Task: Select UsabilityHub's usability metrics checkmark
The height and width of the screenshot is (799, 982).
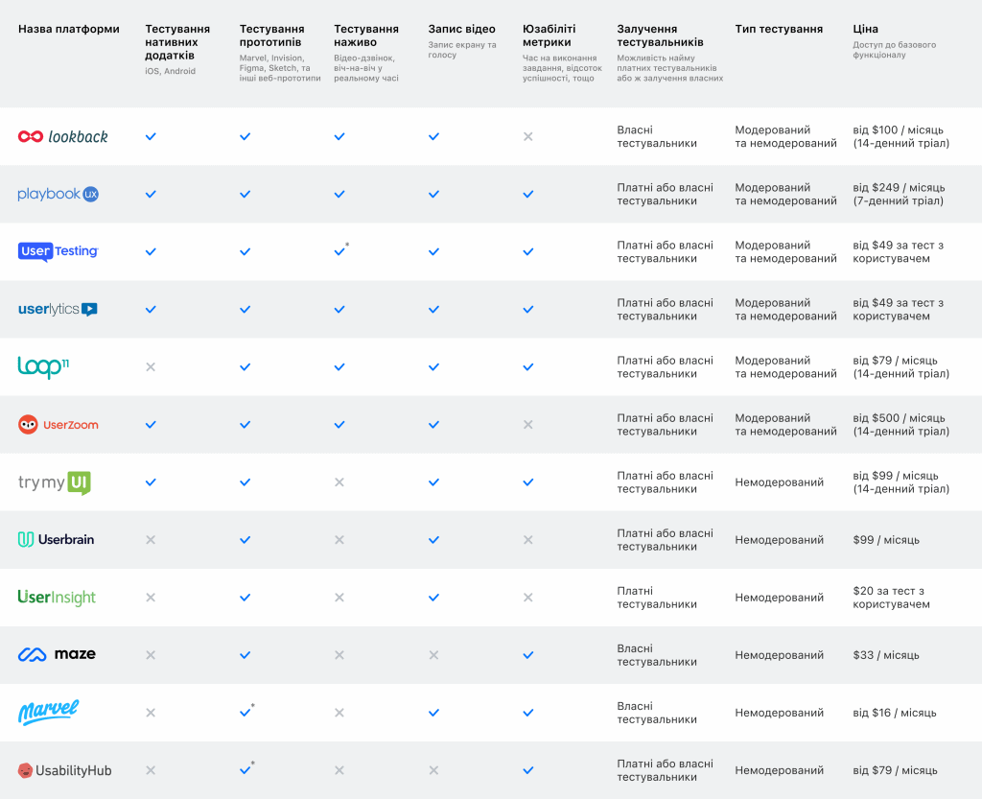Action: click(528, 770)
